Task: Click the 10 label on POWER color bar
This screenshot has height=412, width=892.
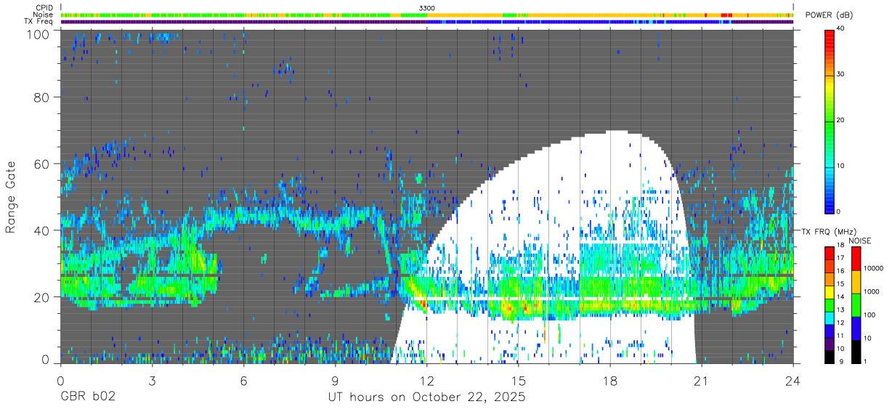Action: pos(841,166)
